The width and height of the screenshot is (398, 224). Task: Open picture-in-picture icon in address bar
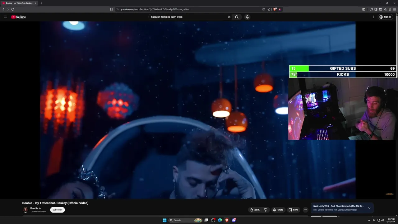pyautogui.click(x=264, y=9)
